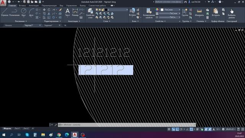Toggle lineweight display in status bar

tap(198, 129)
